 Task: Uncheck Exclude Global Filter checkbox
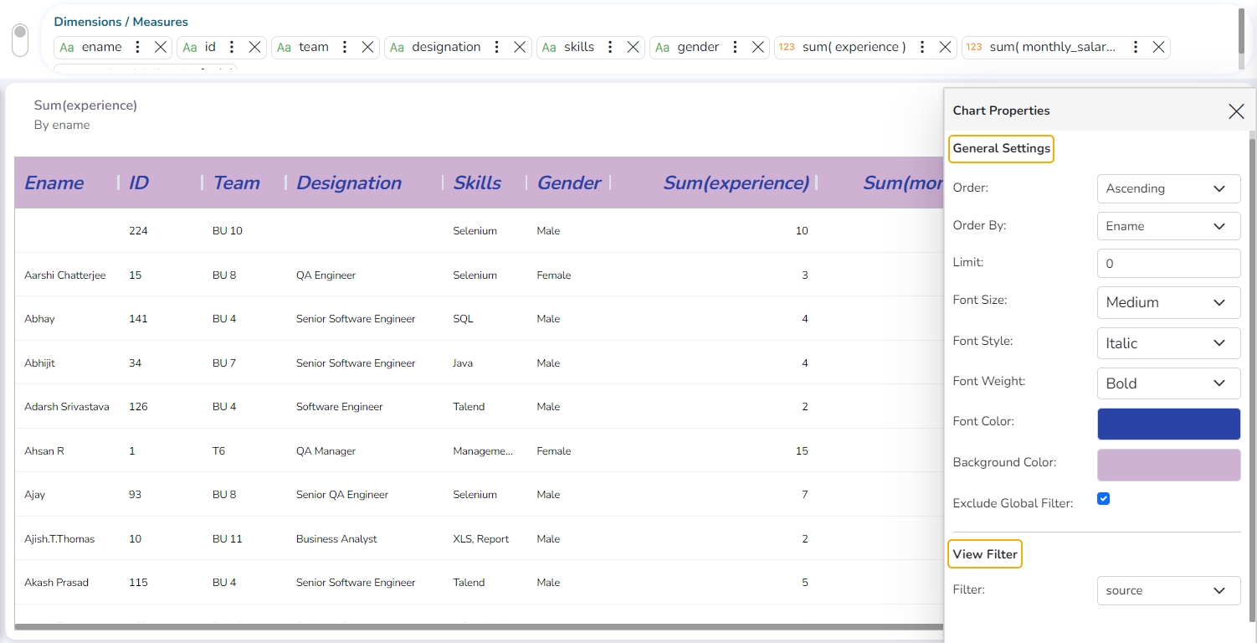tap(1103, 499)
